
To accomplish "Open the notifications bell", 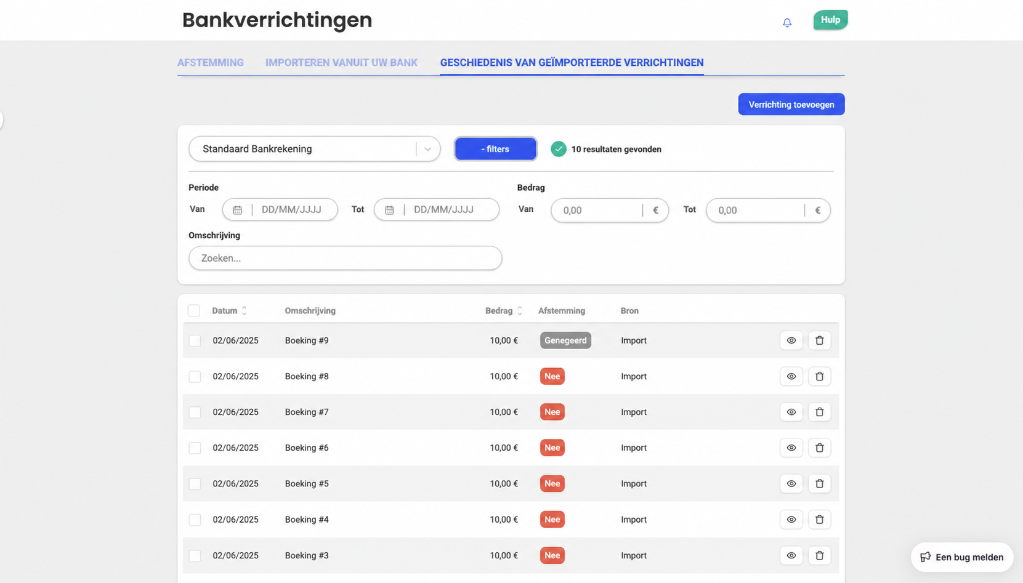I will pos(787,23).
